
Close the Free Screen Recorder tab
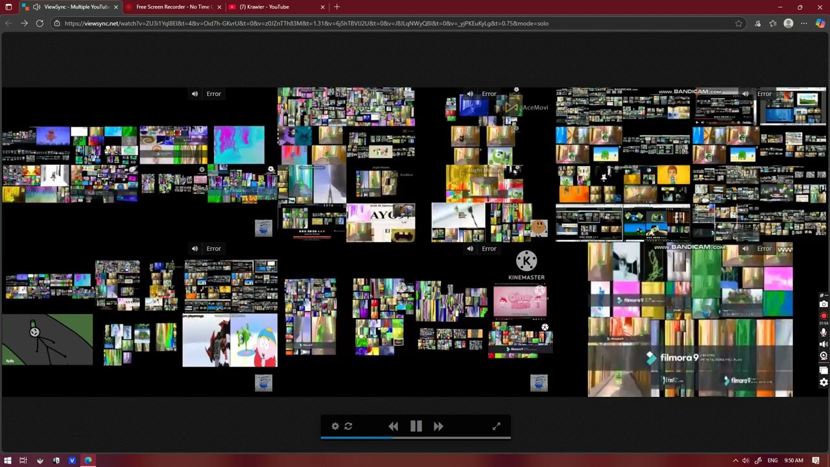point(219,7)
